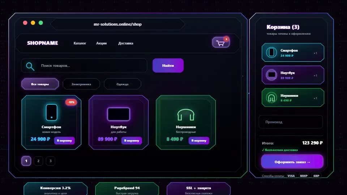Select the Ноутбук row in cart

tap(293, 75)
